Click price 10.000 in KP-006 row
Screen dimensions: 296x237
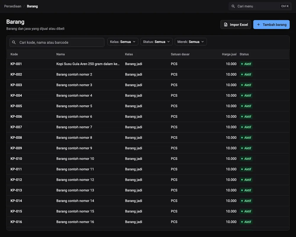(231, 116)
